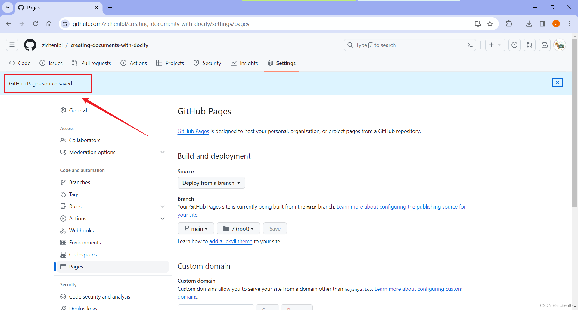Open the 'Deploy from a branch' source dropdown
The height and width of the screenshot is (310, 578).
tap(211, 183)
